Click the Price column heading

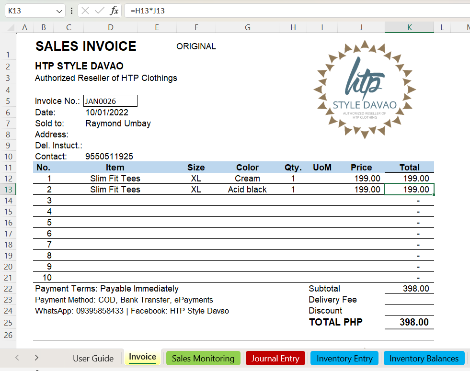click(x=361, y=168)
